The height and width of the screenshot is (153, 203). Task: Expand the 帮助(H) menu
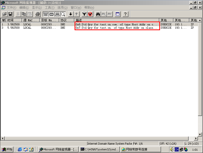pyautogui.click(x=89, y=8)
